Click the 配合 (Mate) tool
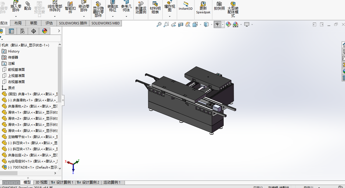 point(28,6)
